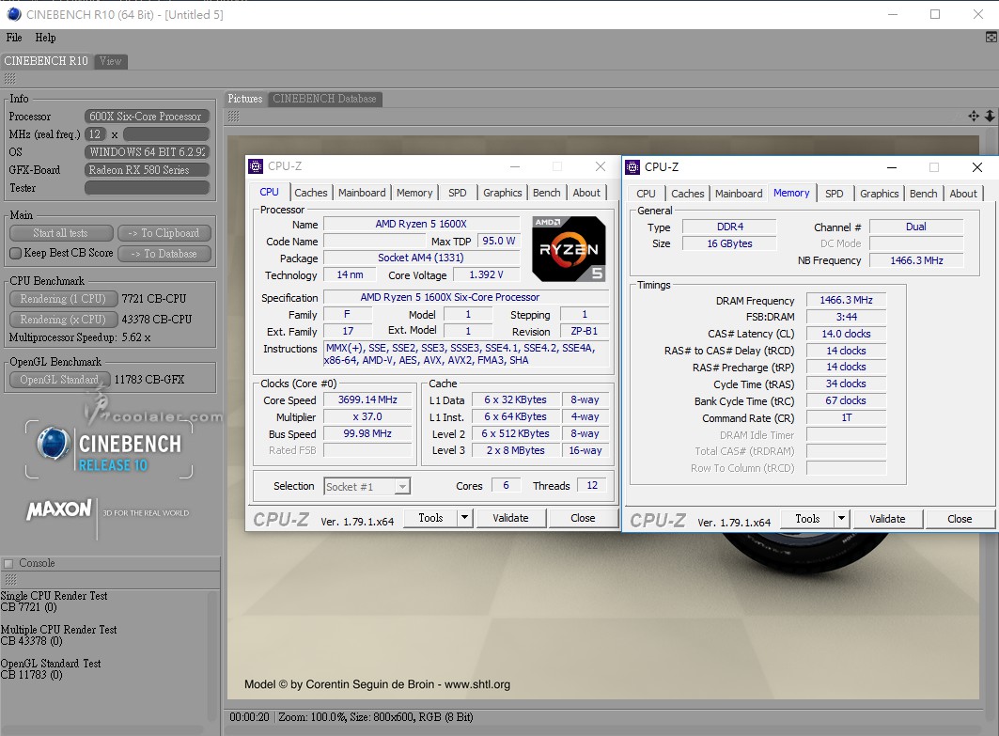Click the grip handle icon in Pictures panel

pos(234,116)
